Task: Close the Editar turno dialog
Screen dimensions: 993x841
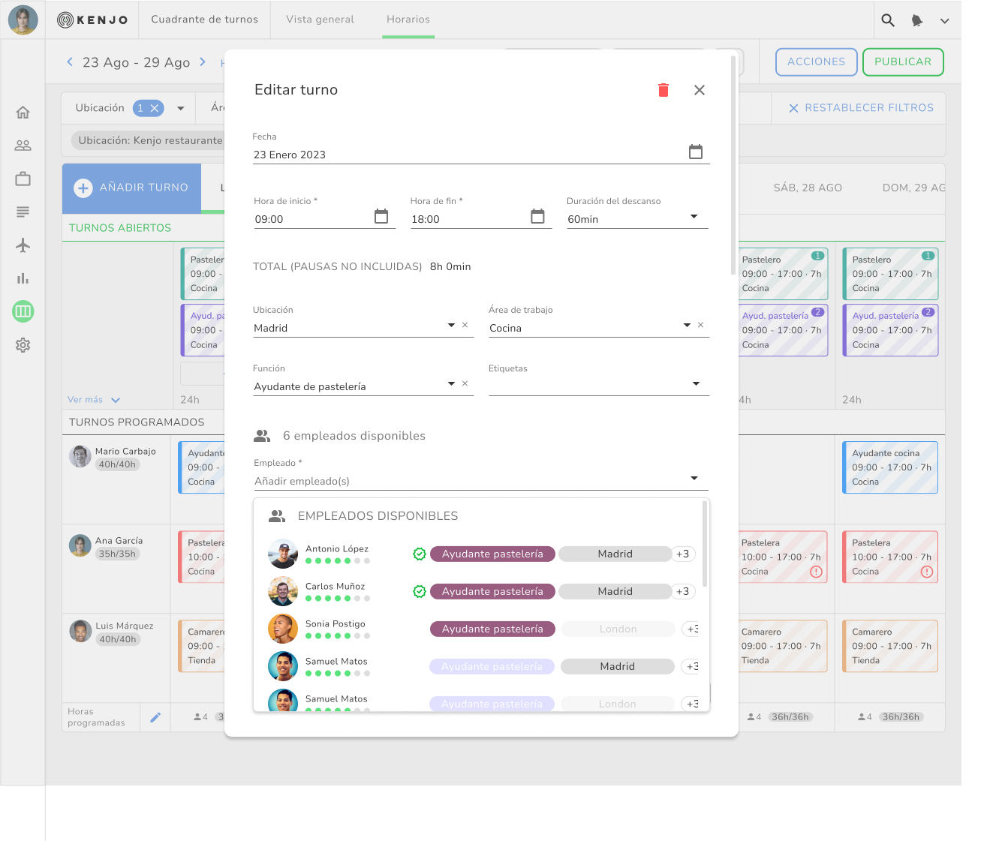Action: (700, 90)
